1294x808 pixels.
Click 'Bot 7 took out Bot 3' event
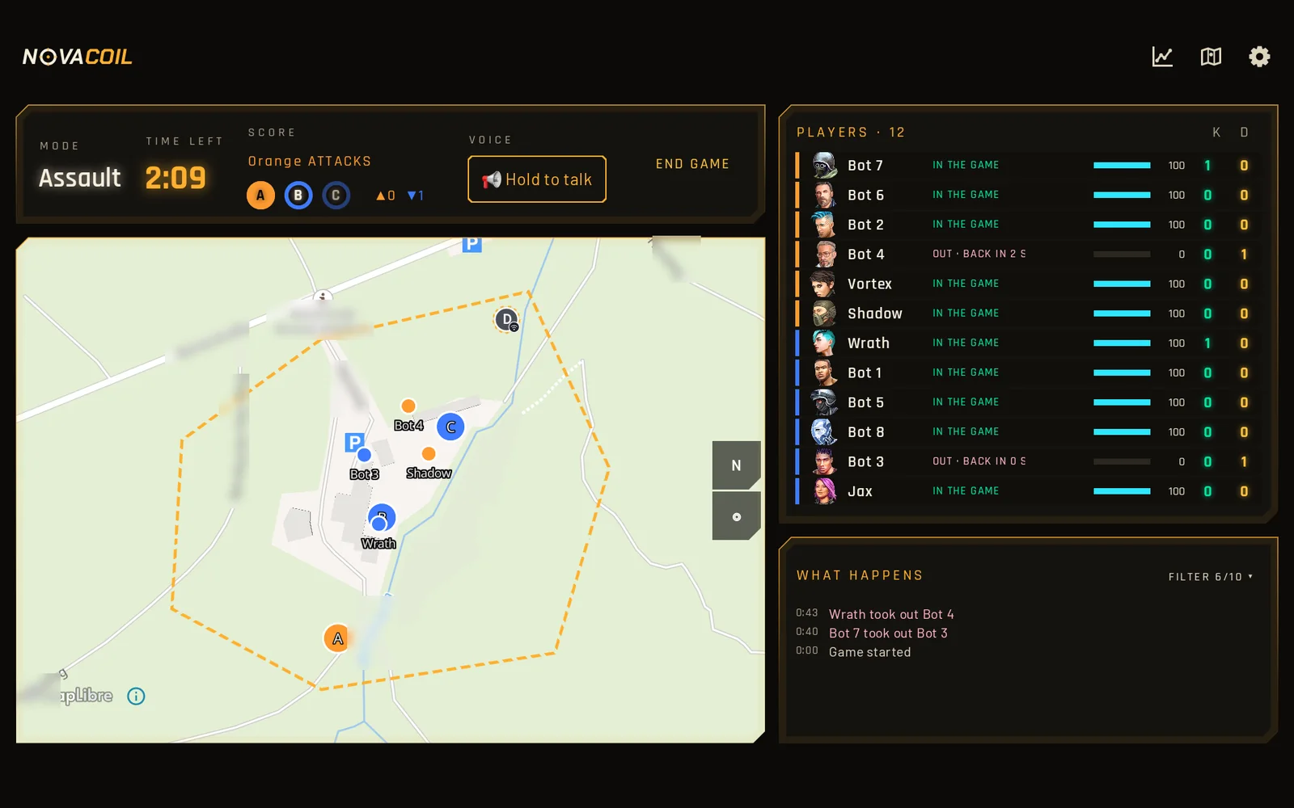[x=888, y=633]
